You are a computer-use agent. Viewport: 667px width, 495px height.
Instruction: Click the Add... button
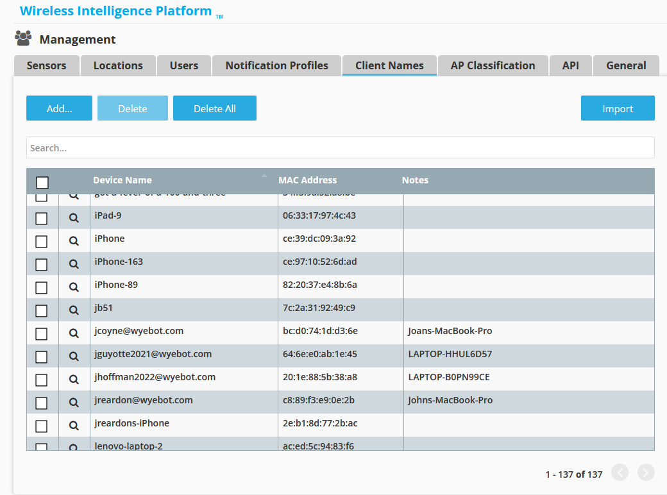point(59,108)
